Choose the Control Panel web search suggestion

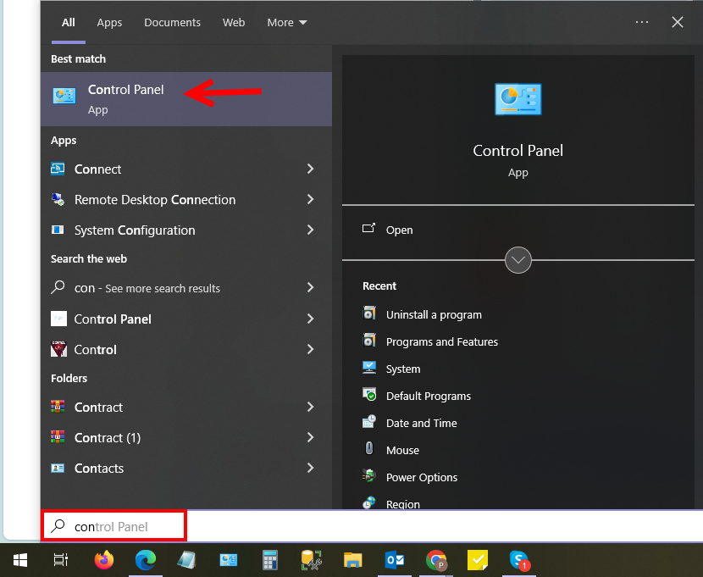pos(186,319)
